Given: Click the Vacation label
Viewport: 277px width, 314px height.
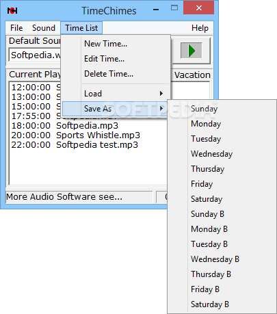Looking at the screenshot, I should 192,75.
